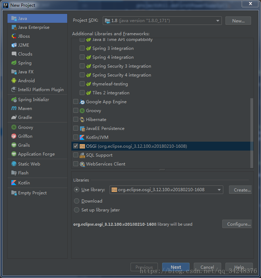Select the Application Forge icon
The height and width of the screenshot is (278, 261).
[x=14, y=154]
